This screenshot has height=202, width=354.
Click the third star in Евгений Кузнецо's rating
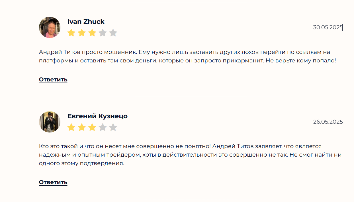click(x=92, y=127)
